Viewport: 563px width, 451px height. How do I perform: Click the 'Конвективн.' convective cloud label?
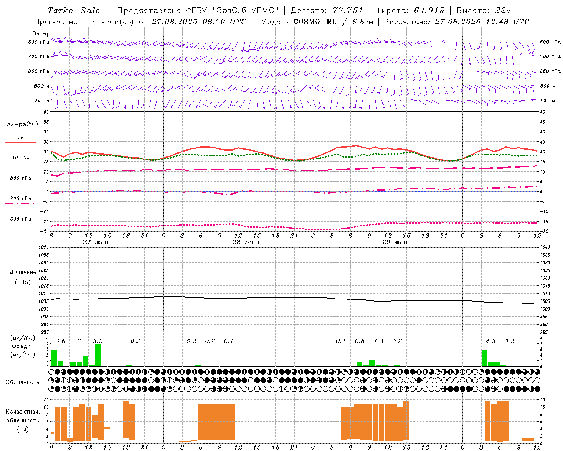pyautogui.click(x=22, y=412)
